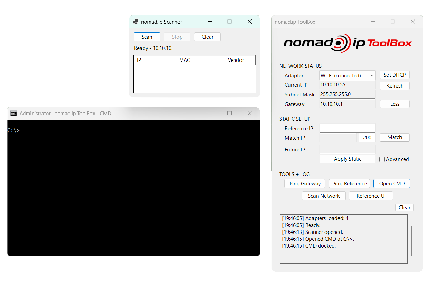This screenshot has height=293, width=432.
Task: Close the CMD window
Action: click(250, 113)
